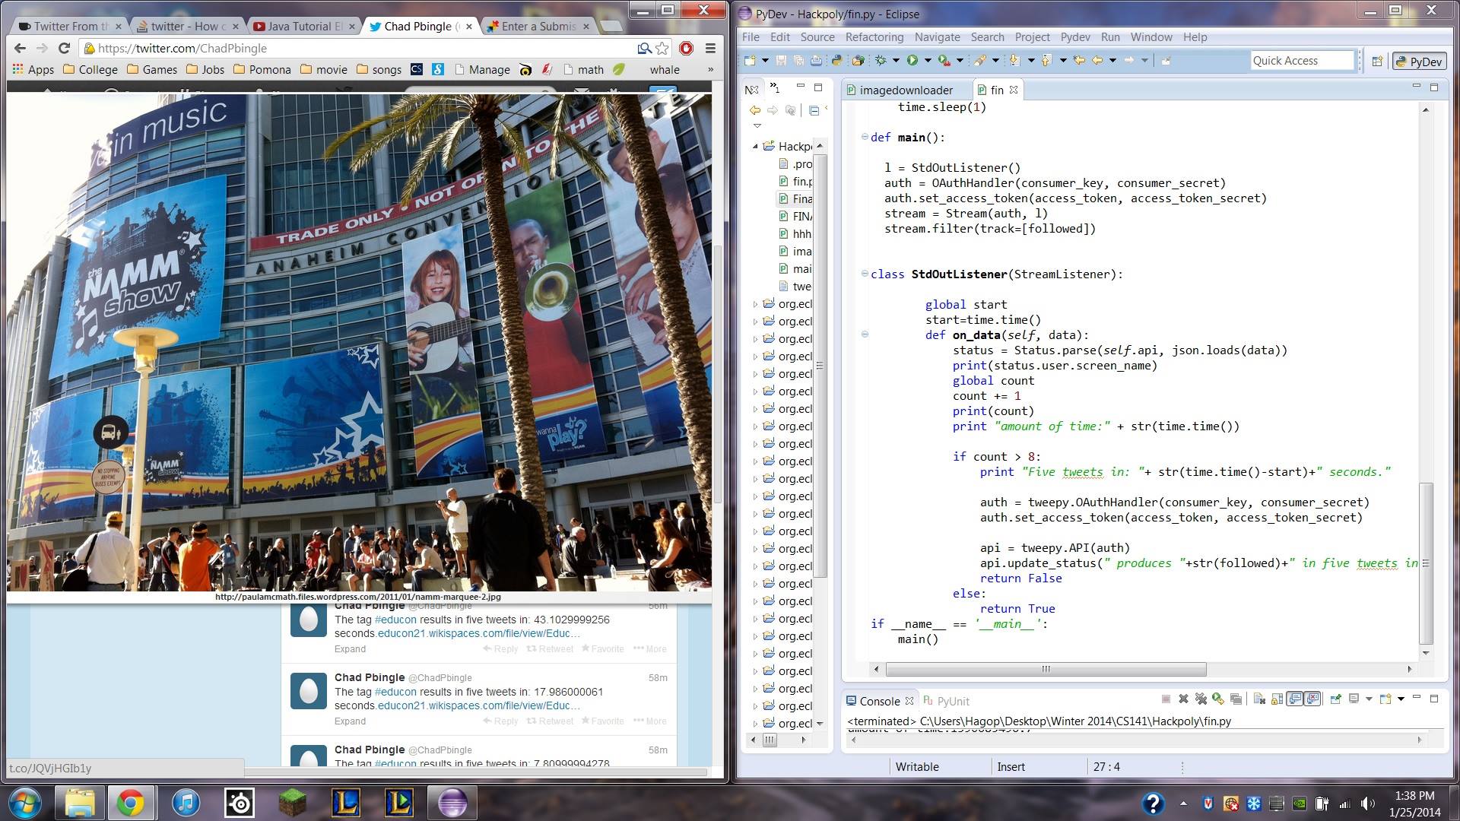Click the Open Perspective icon
This screenshot has width=1460, height=821.
click(x=1376, y=62)
